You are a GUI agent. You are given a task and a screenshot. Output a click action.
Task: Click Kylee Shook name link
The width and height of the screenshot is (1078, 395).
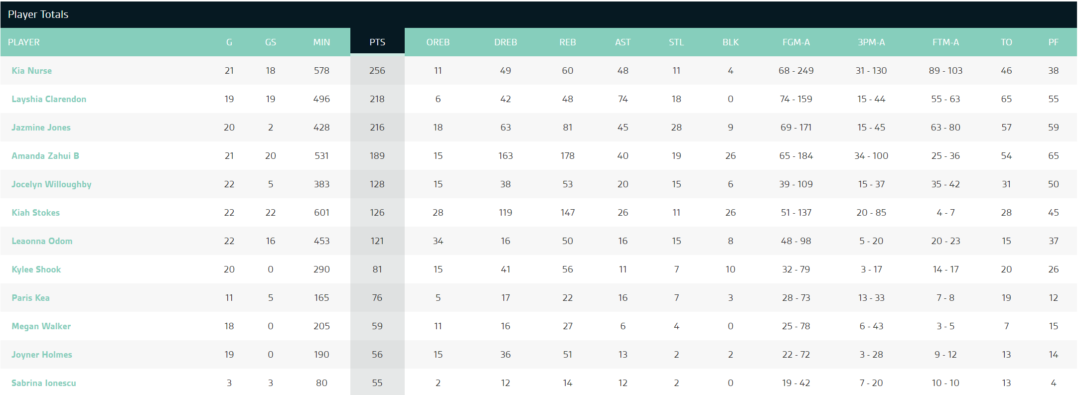(36, 269)
